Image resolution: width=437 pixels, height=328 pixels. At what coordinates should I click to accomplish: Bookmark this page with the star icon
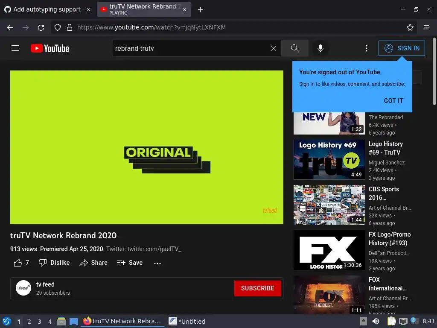[x=410, y=27]
